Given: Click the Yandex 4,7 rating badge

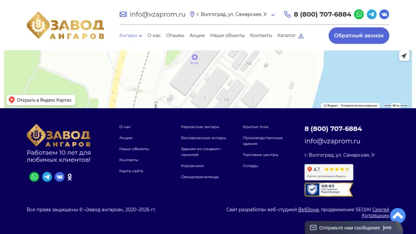Looking at the screenshot, I should (329, 172).
